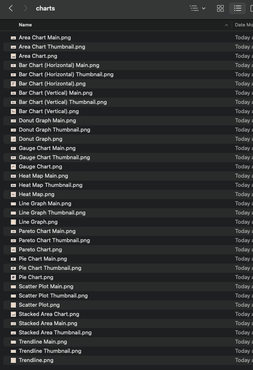This screenshot has width=253, height=370.
Task: Click icon of Pie Chart.png
Action: click(x=13, y=277)
